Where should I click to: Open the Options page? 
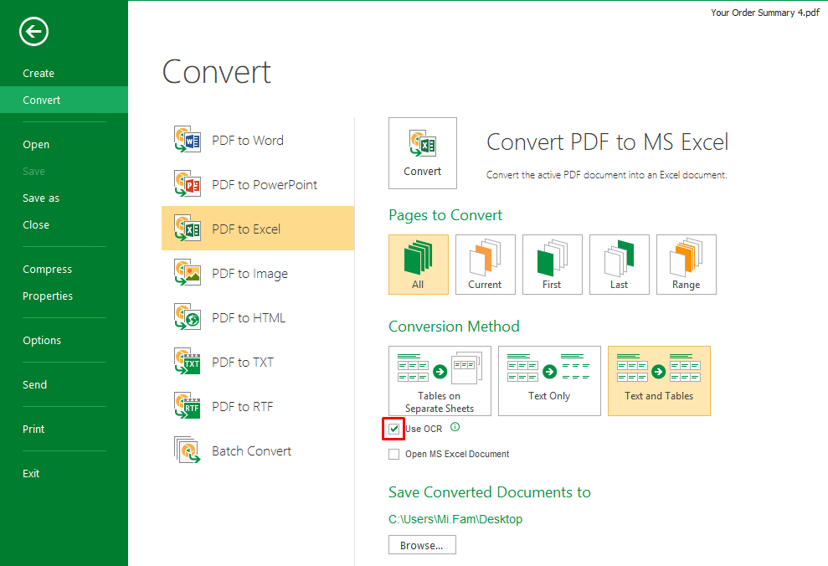[x=42, y=341]
